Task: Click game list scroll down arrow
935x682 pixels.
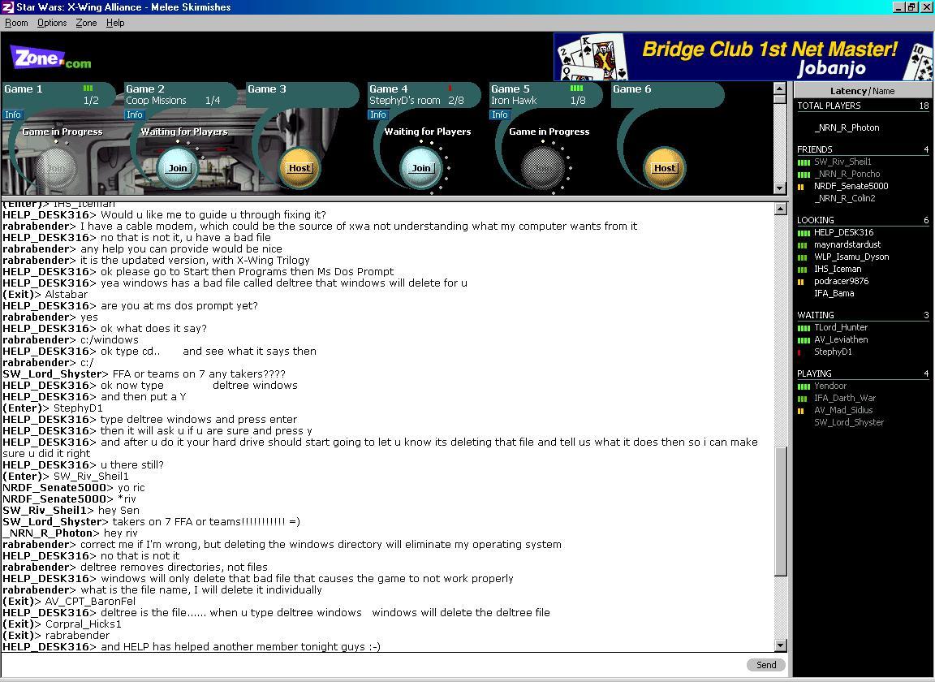Action: (x=779, y=188)
